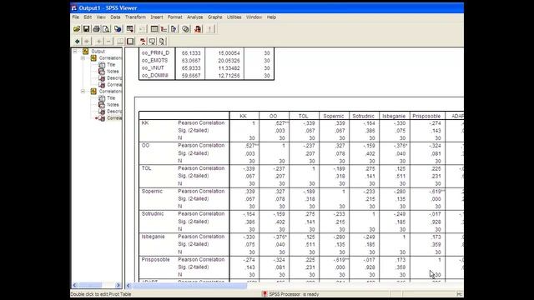
Task: Open Print Preview from the toolbar
Action: click(106, 29)
